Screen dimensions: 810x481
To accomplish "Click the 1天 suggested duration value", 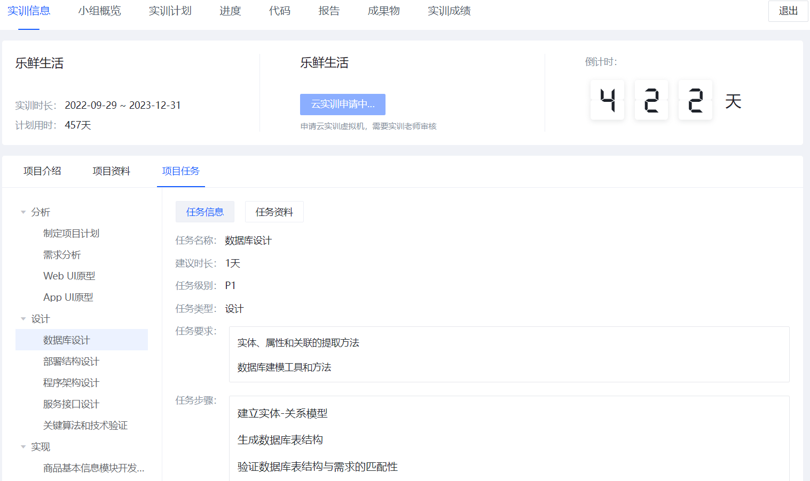I will tap(233, 263).
